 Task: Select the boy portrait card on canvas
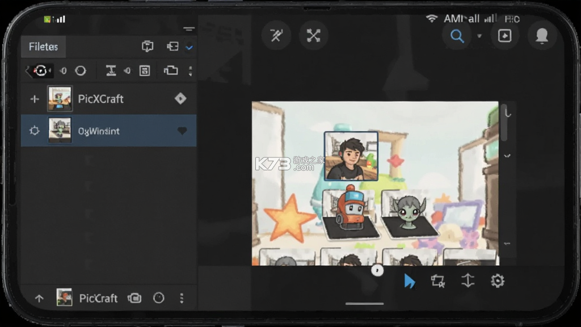[351, 156]
